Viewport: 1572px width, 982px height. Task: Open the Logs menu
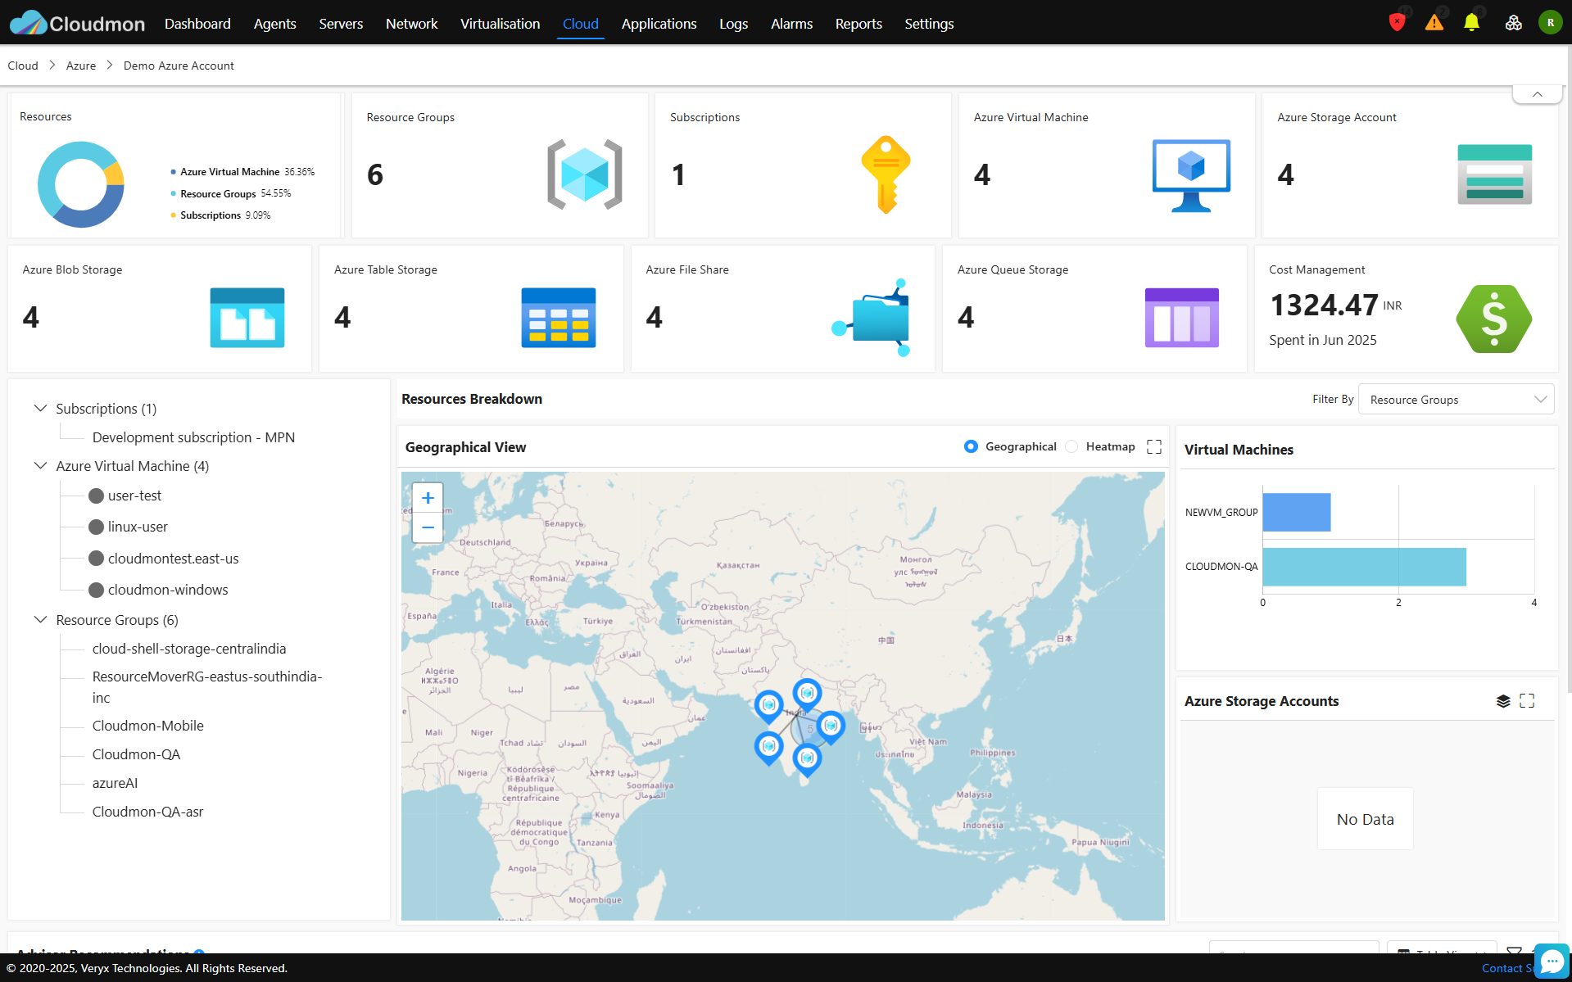[x=733, y=24]
